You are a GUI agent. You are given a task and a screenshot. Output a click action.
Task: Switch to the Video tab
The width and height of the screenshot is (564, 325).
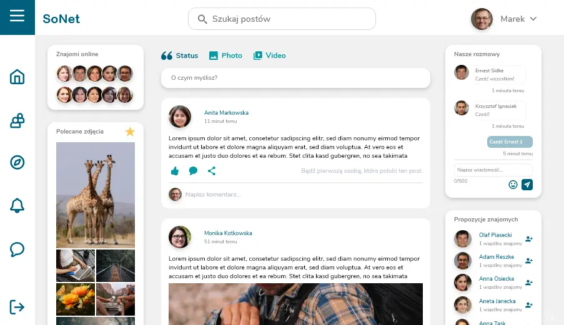tap(269, 56)
